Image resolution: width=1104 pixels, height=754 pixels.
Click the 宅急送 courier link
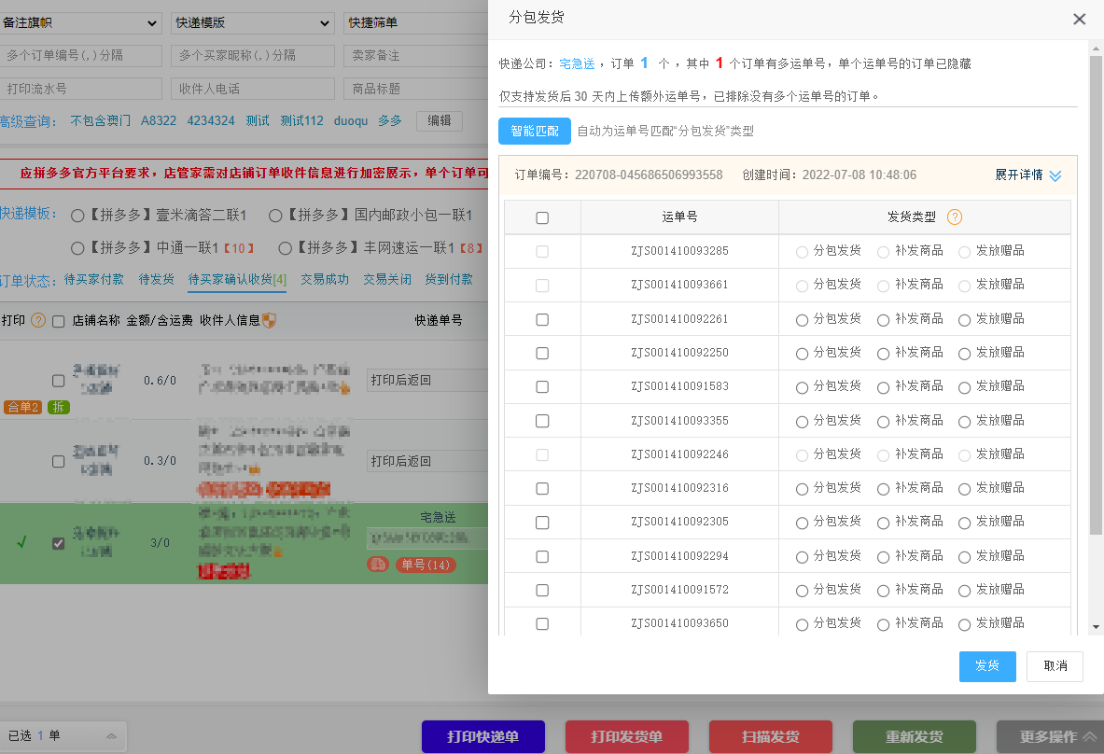tap(577, 63)
